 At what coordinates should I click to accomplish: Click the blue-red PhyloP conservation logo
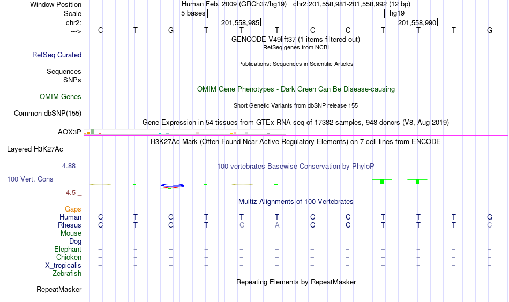pyautogui.click(x=172, y=186)
